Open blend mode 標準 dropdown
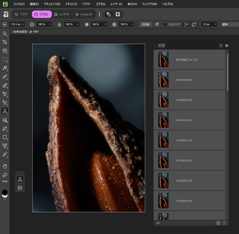239x234 pixels. tap(230, 24)
